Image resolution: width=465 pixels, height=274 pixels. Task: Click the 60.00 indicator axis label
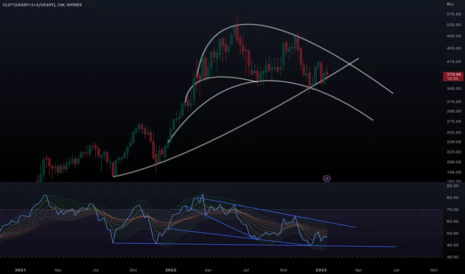pyautogui.click(x=453, y=222)
